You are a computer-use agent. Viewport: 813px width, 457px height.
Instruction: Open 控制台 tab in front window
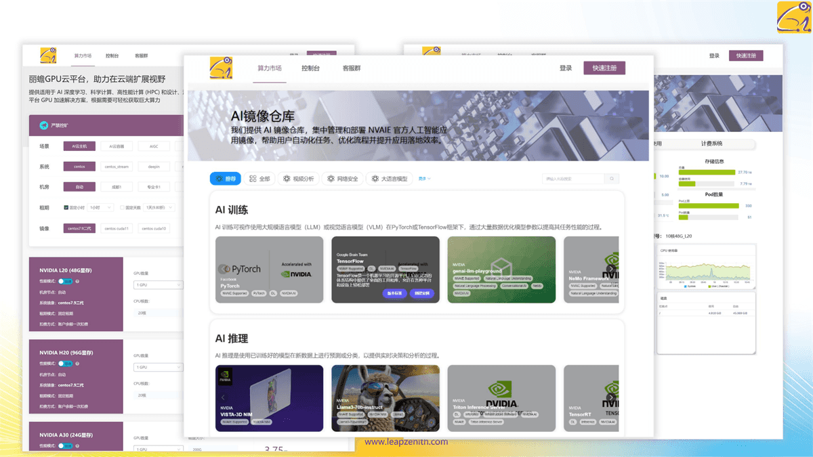[310, 68]
